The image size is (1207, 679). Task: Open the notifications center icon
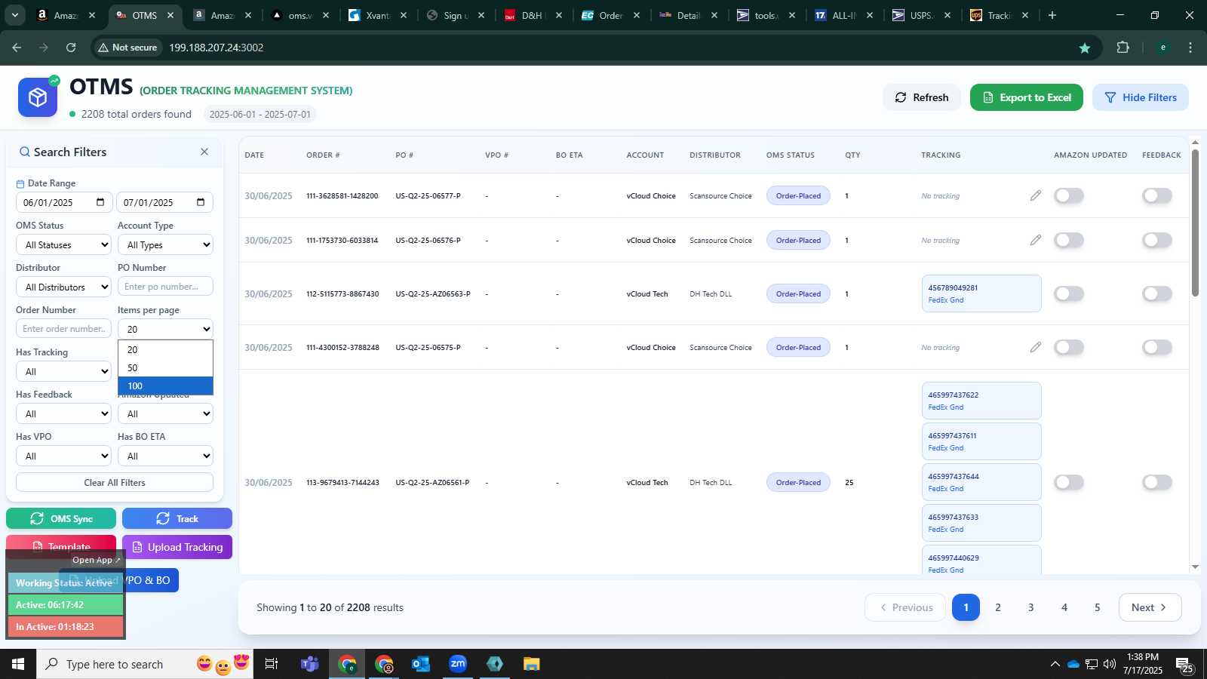click(x=1185, y=665)
